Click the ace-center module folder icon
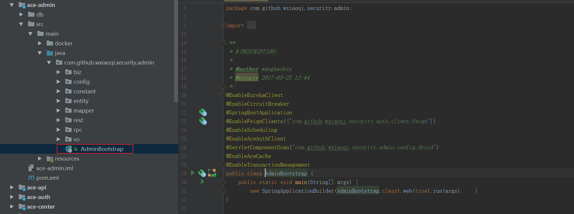The image size is (574, 214). click(22, 206)
